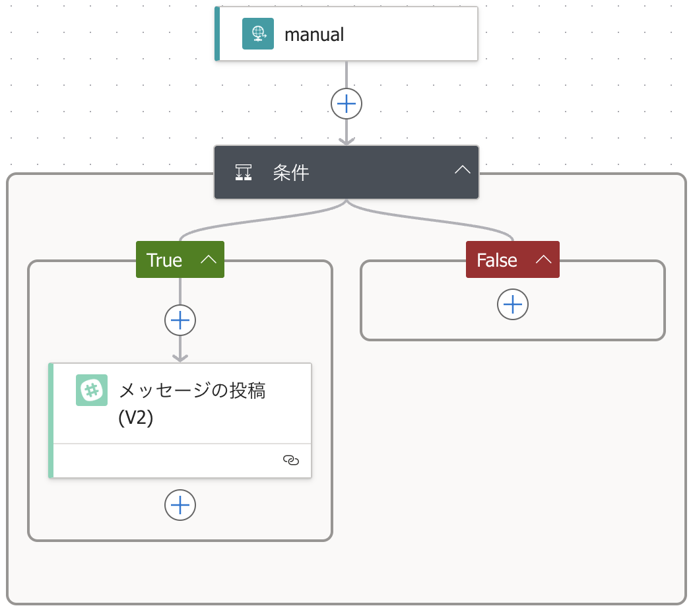The height and width of the screenshot is (610, 693).
Task: Select the manual trigger card
Action: pyautogui.click(x=346, y=34)
